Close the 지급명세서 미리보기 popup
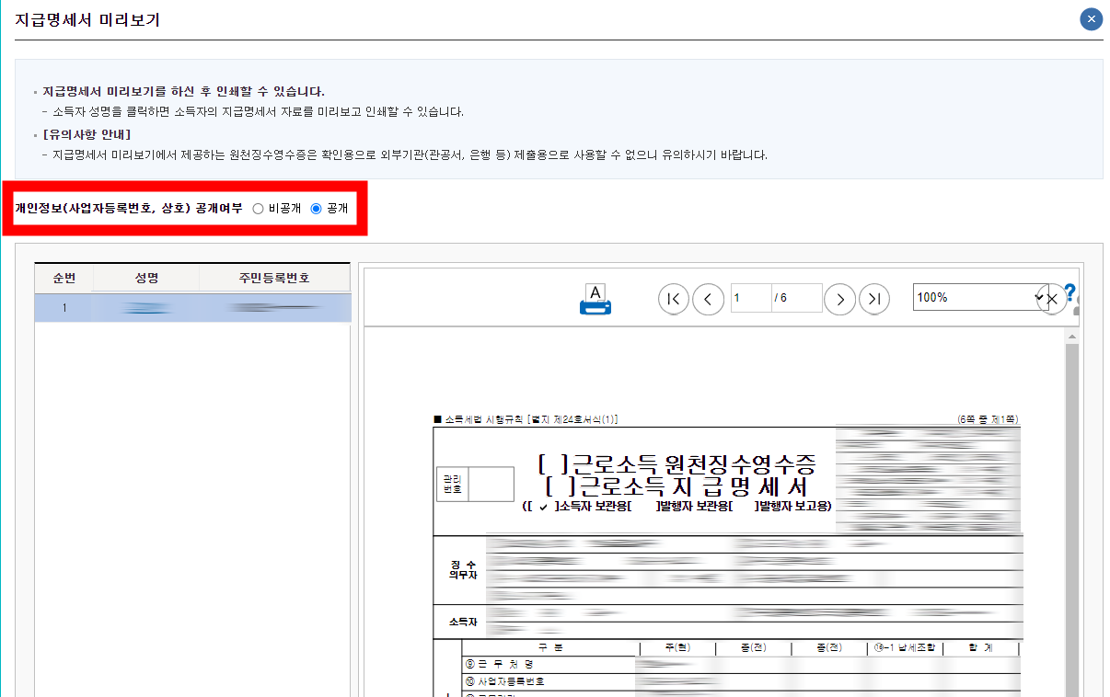Viewport: 1110px width, 697px height. point(1090,18)
